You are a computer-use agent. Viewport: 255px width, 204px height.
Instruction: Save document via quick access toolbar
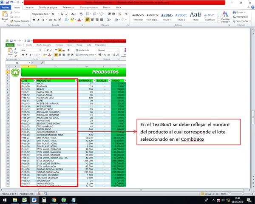pos(7,2)
